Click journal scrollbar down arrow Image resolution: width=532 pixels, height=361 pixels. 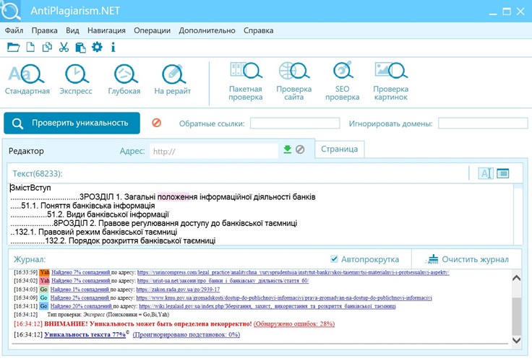(x=516, y=340)
